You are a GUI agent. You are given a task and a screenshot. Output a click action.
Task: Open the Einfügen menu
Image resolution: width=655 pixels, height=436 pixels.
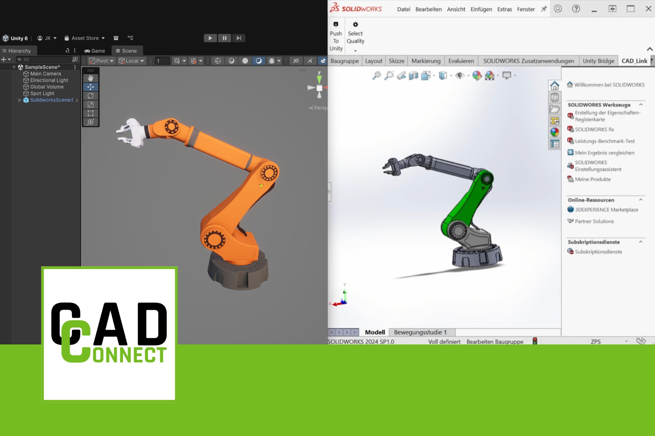coord(481,9)
